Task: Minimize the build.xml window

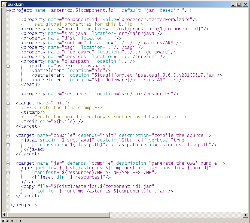Action: point(233,4)
